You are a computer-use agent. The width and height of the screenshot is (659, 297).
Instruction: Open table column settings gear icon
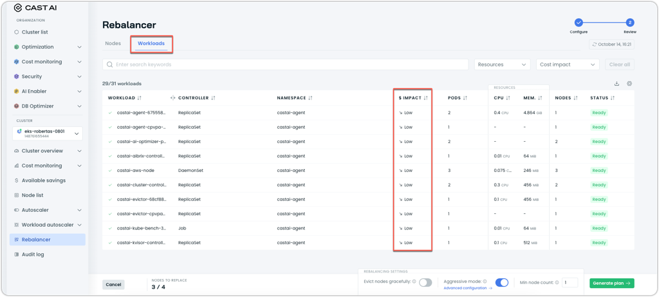point(629,83)
